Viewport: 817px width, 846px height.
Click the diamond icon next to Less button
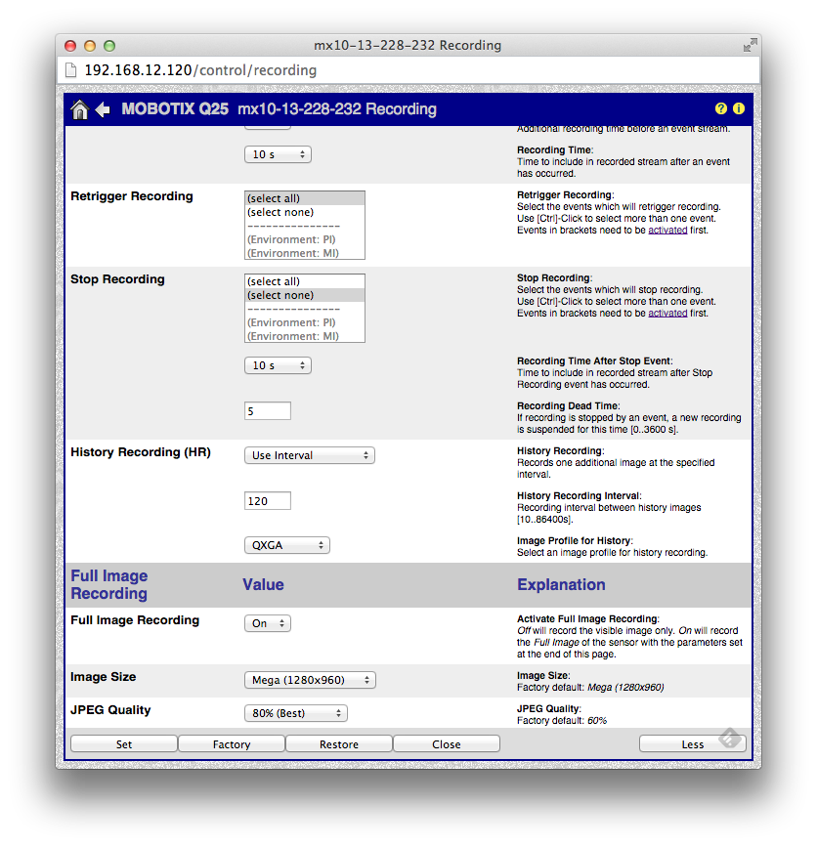pos(729,738)
